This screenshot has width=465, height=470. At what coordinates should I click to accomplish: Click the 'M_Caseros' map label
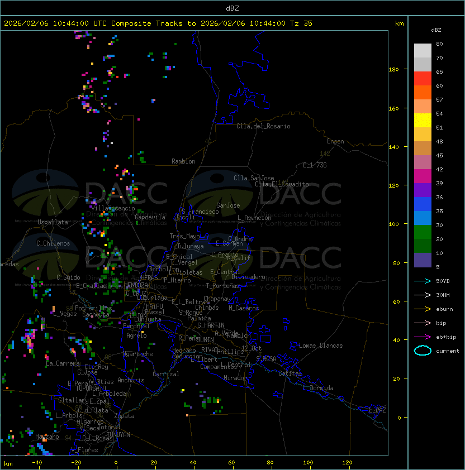click(x=244, y=308)
